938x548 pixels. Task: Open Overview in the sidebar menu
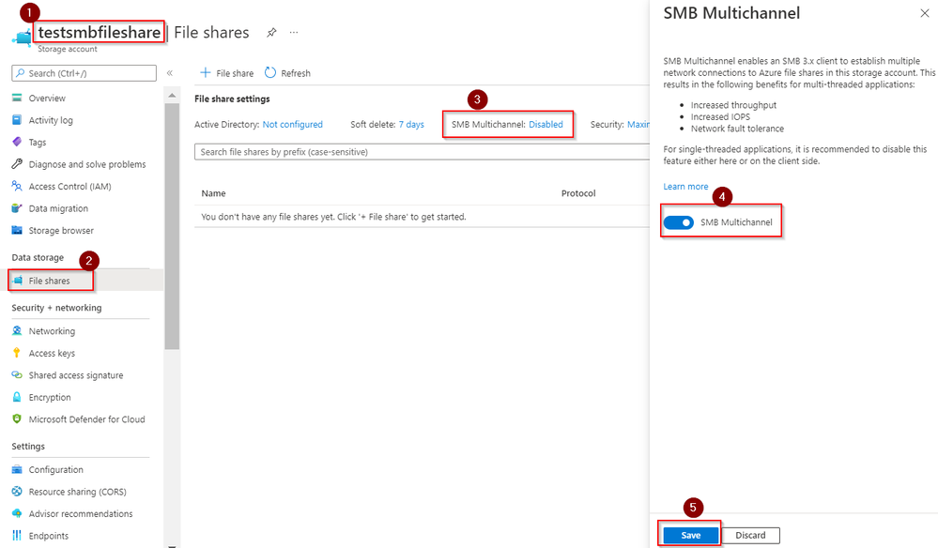click(47, 98)
